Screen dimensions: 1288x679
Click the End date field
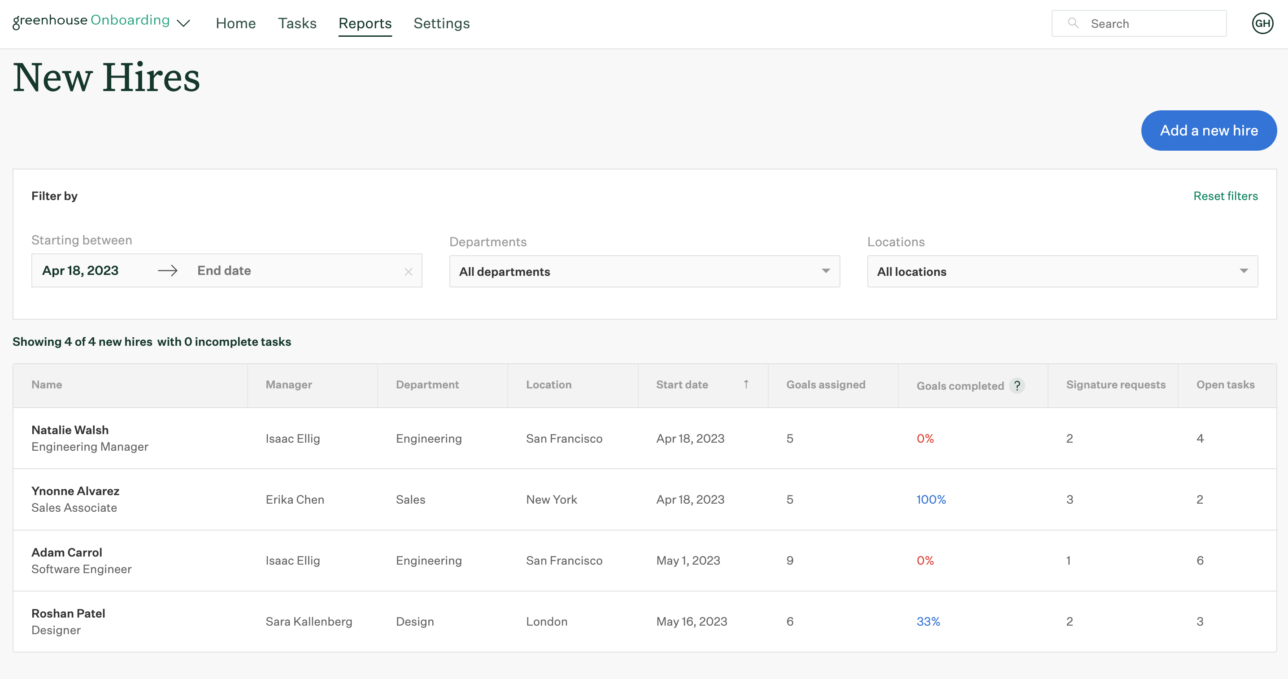click(x=224, y=270)
